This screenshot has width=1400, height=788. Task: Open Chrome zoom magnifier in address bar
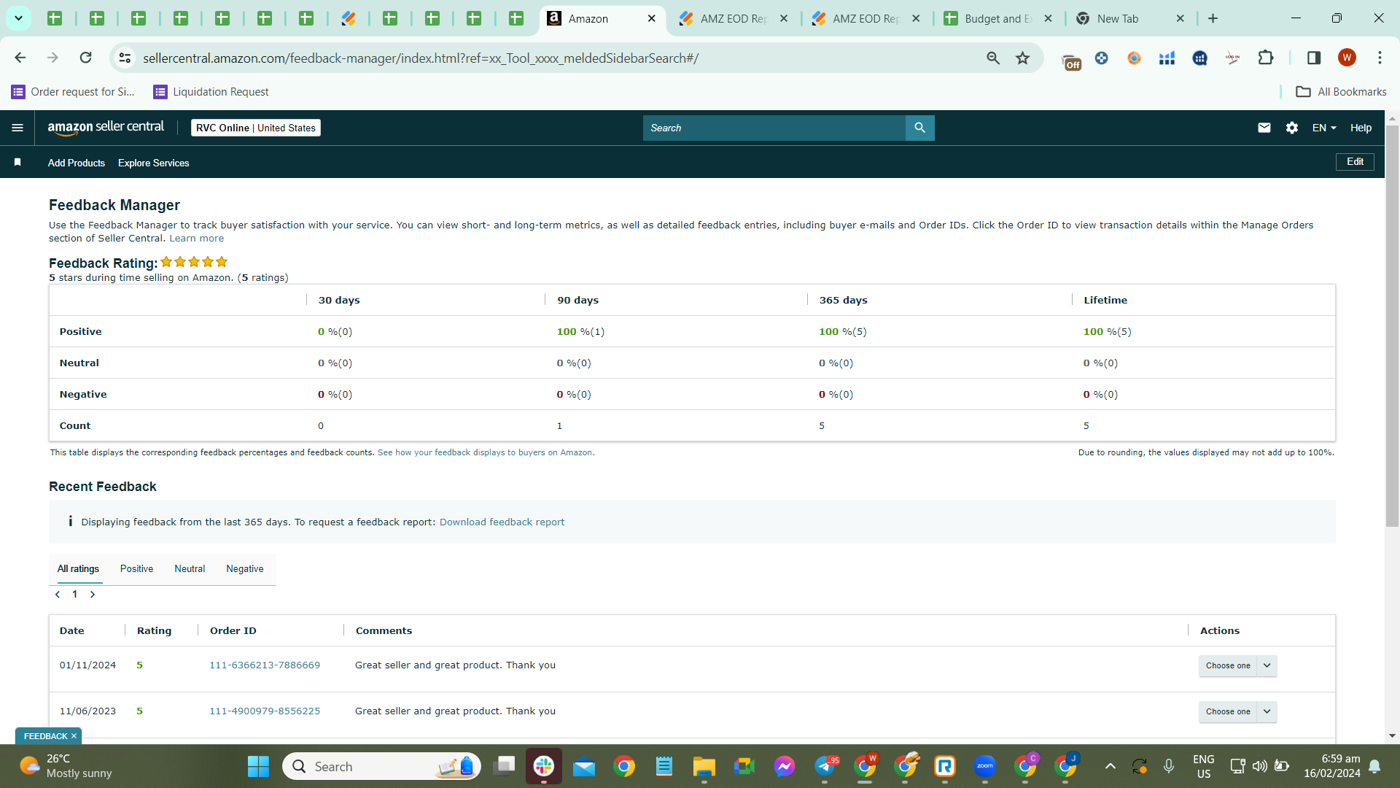tap(993, 58)
